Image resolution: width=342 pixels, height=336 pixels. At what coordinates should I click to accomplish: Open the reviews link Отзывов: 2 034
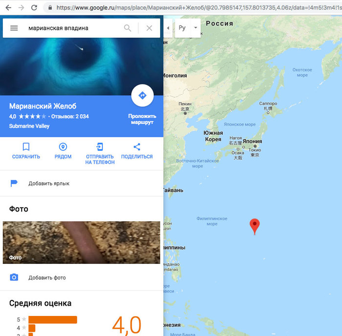[x=70, y=117]
